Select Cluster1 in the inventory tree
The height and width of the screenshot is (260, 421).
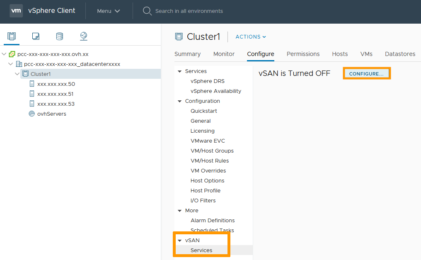tap(41, 74)
